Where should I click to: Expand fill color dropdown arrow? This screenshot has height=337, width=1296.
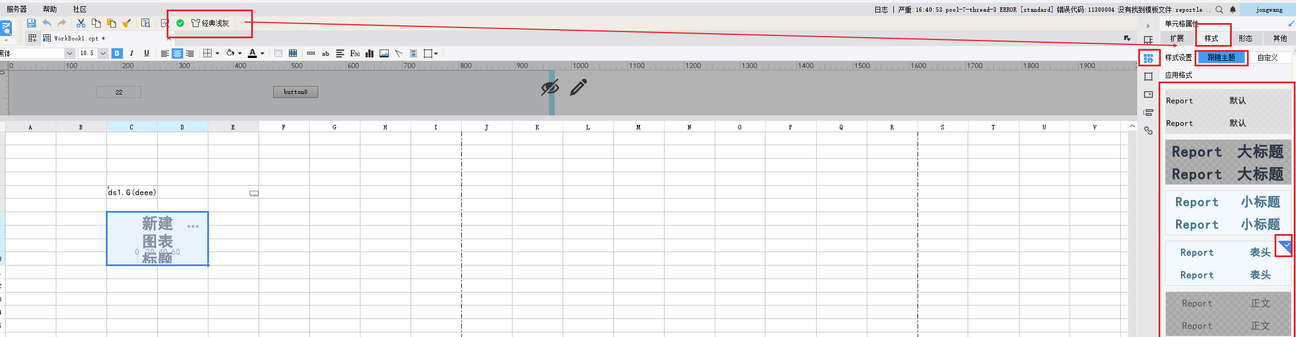(x=240, y=53)
